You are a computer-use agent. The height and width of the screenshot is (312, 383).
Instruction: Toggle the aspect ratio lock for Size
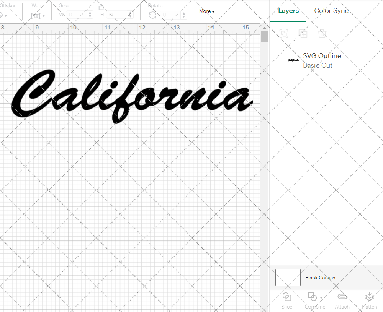pyautogui.click(x=101, y=7)
